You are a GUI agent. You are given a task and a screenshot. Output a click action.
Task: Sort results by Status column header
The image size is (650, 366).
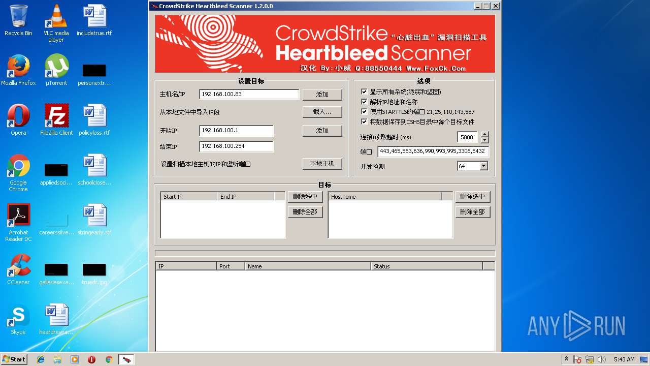[x=427, y=266]
